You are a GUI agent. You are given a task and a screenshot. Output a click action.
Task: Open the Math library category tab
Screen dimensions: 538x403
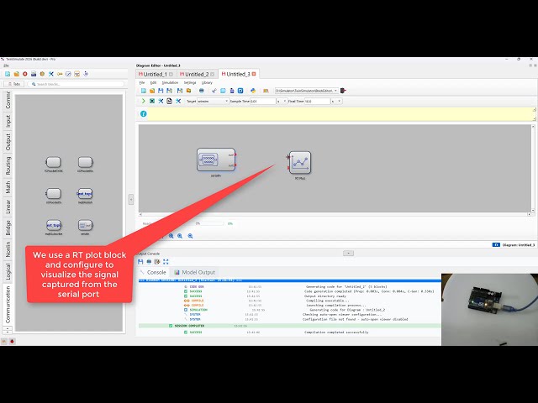point(8,187)
